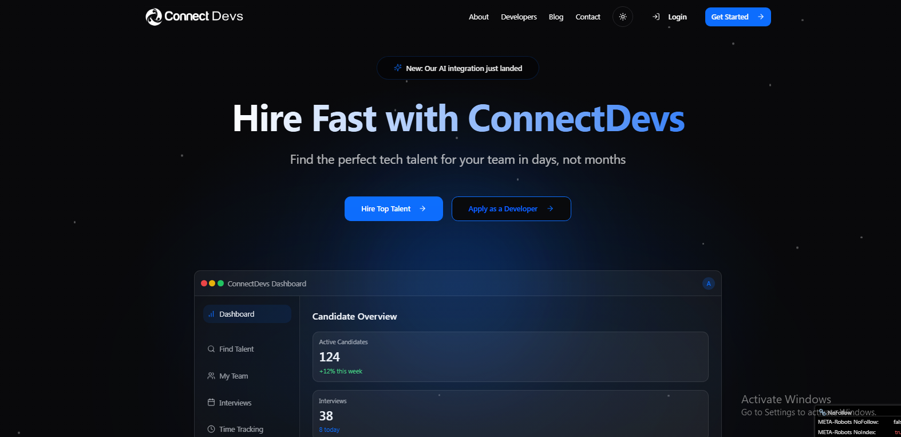Click the Connect Devs logo icon
This screenshot has height=437, width=901.
[x=153, y=17]
